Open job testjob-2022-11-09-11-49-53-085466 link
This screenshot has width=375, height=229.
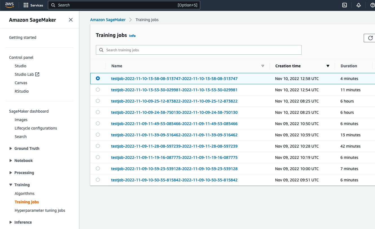pos(174,124)
